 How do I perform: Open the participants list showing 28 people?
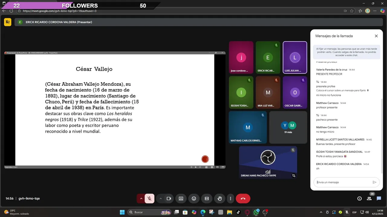pyautogui.click(x=369, y=198)
